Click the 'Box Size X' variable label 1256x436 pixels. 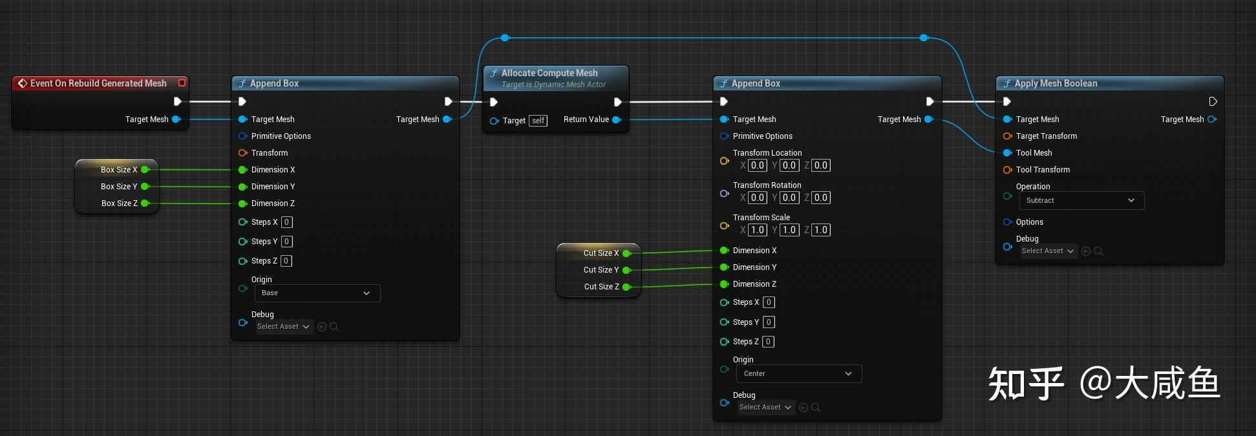[x=119, y=170]
